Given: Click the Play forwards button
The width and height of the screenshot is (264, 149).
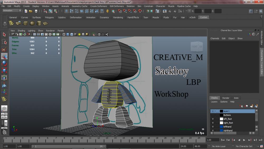Looking at the screenshot, I should point(244,140).
